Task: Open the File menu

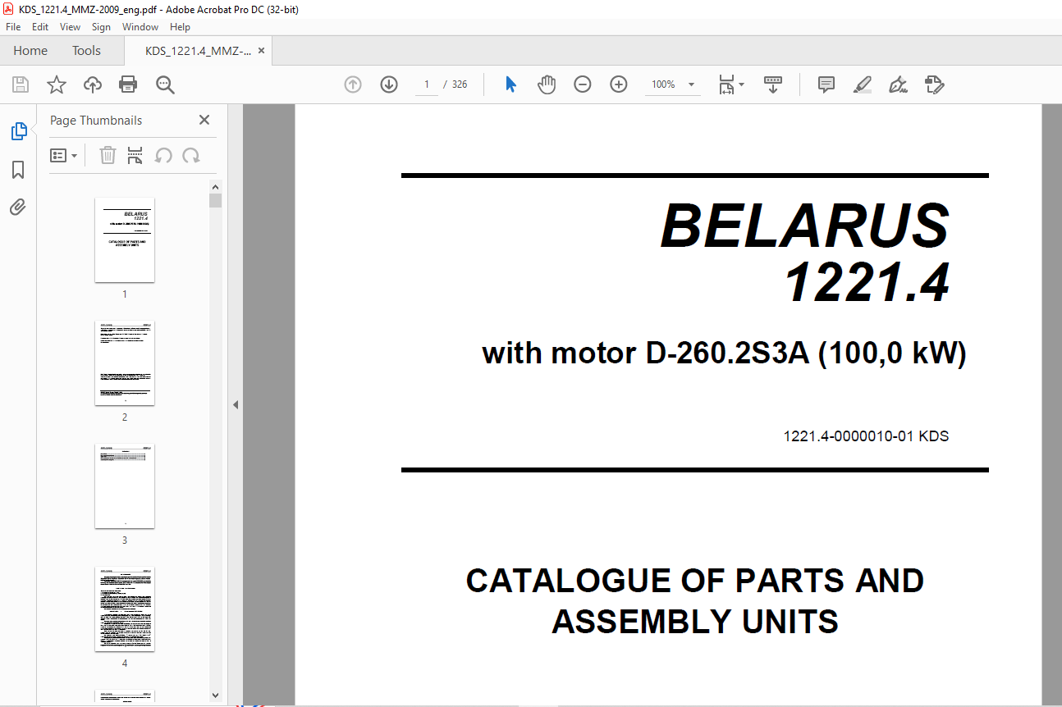Action: (13, 27)
